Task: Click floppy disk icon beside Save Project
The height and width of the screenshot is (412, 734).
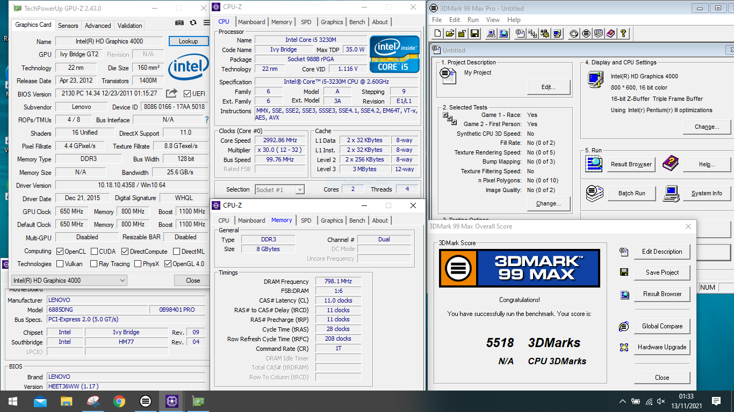Action: (x=624, y=273)
